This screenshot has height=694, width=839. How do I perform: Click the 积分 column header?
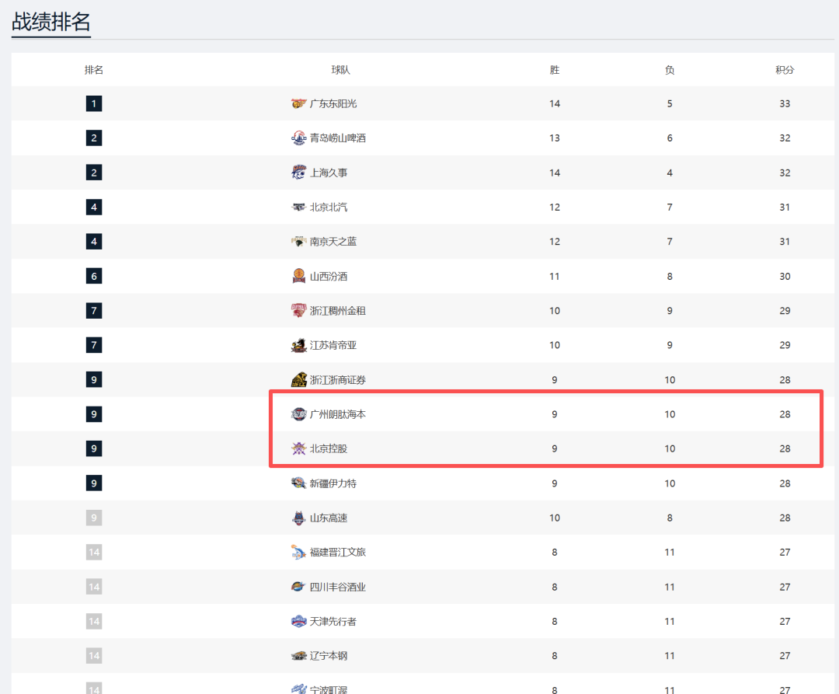[x=785, y=70]
